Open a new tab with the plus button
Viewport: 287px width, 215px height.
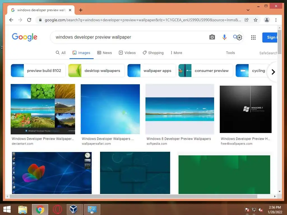point(80,10)
